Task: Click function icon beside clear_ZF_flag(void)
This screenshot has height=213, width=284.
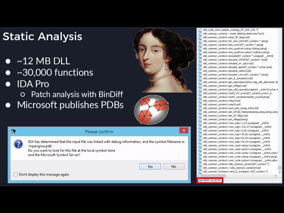Action: (200, 37)
